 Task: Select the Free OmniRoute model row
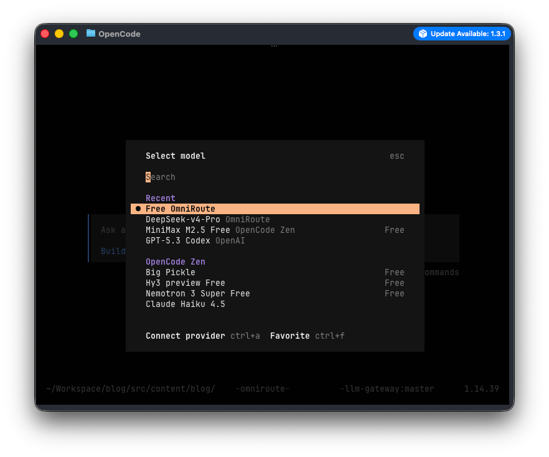pos(275,209)
